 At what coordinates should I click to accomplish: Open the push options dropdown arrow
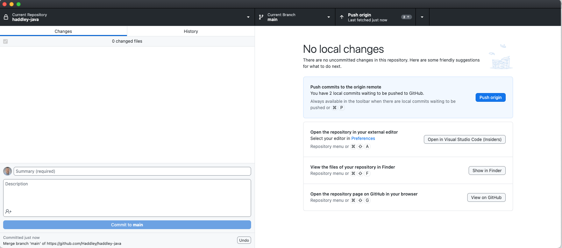coord(422,17)
